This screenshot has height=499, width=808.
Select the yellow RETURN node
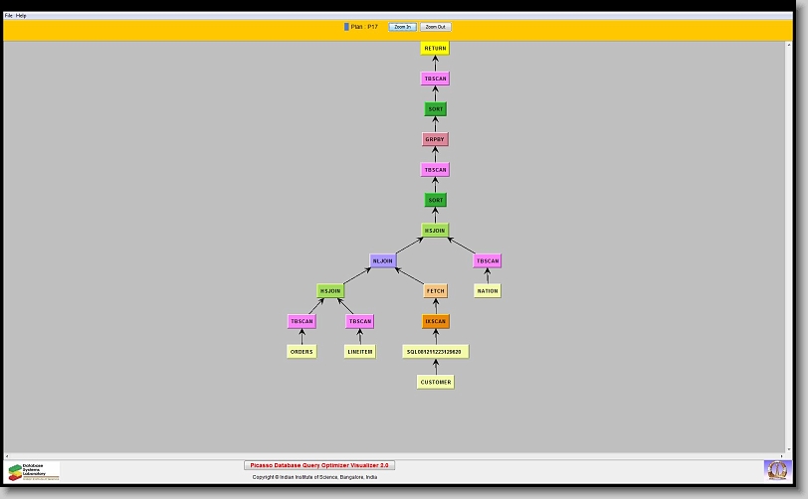(x=435, y=48)
